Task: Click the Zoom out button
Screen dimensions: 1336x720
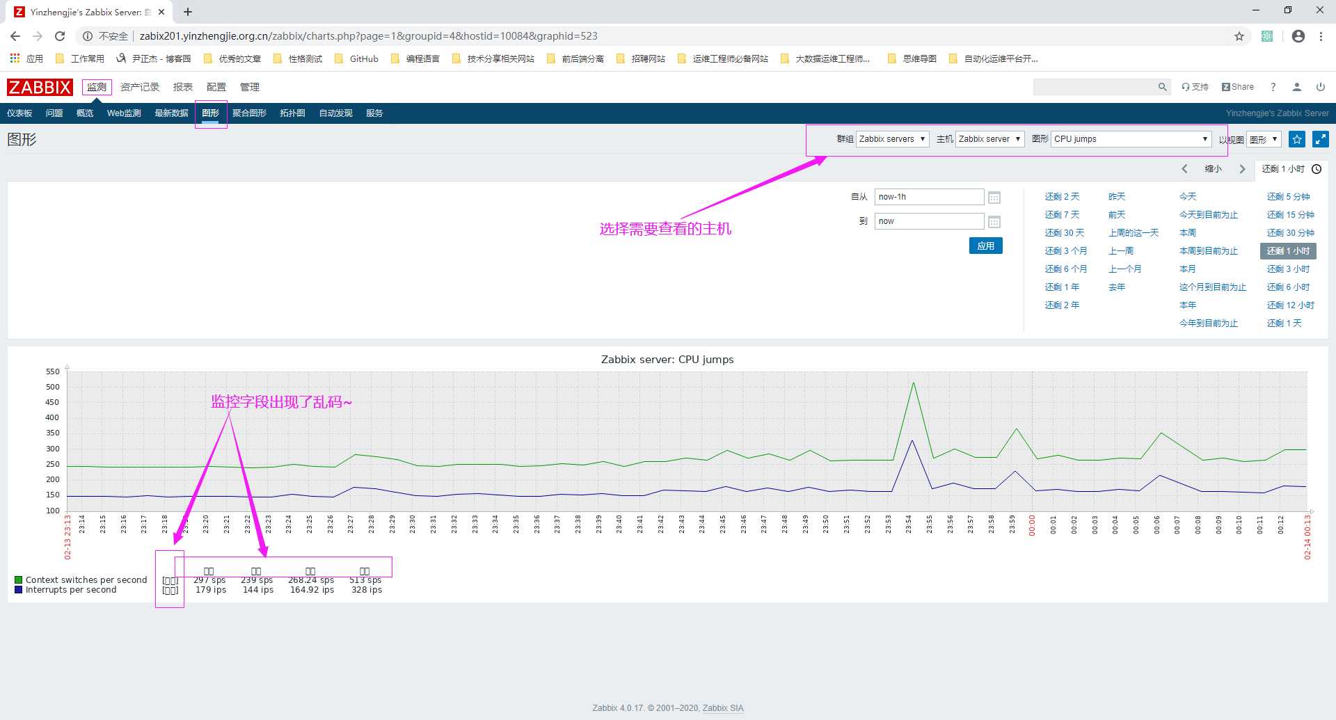Action: tap(1213, 169)
